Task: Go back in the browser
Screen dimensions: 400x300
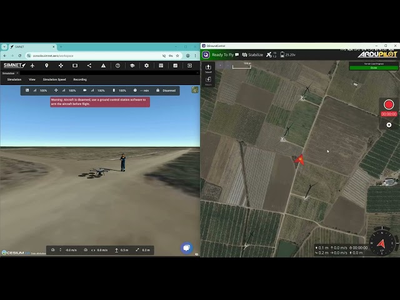Action: [5, 56]
